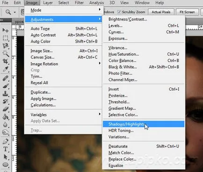Choose Posterize adjustment
Screen dimensions: 203x172
144,96
